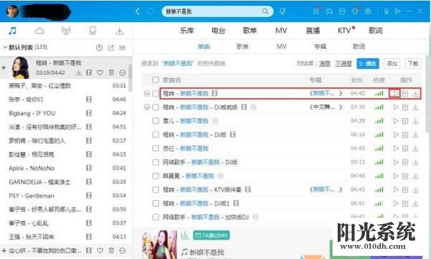The image size is (431, 259).
Task: Click the search magnifier icon
Action: click(x=265, y=11)
